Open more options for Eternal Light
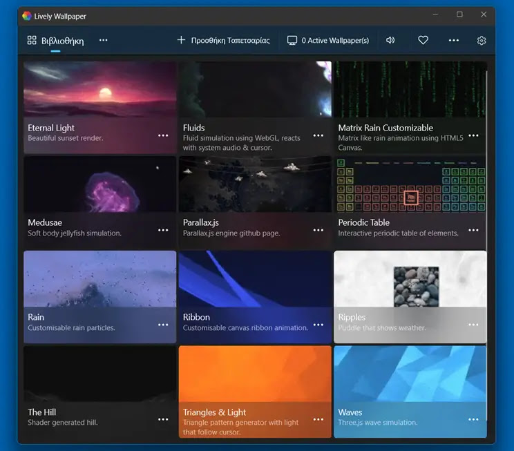514x451 pixels. tap(163, 135)
